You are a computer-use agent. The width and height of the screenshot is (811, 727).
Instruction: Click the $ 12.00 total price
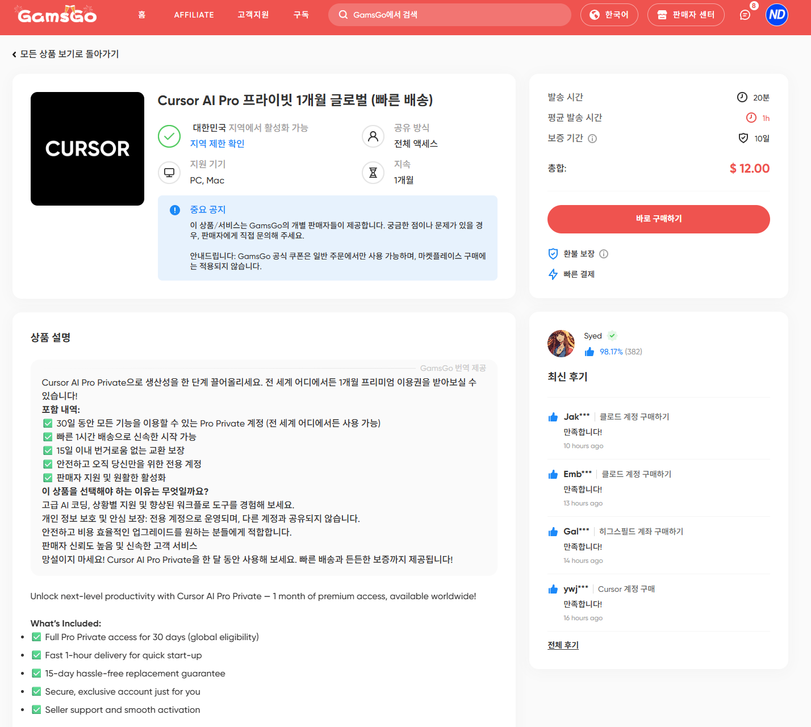click(750, 169)
